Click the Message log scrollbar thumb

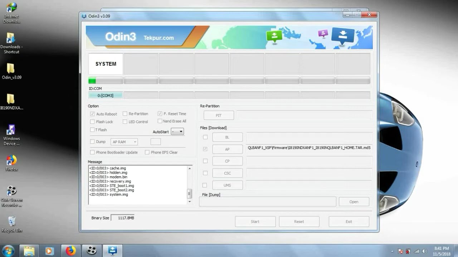(190, 193)
